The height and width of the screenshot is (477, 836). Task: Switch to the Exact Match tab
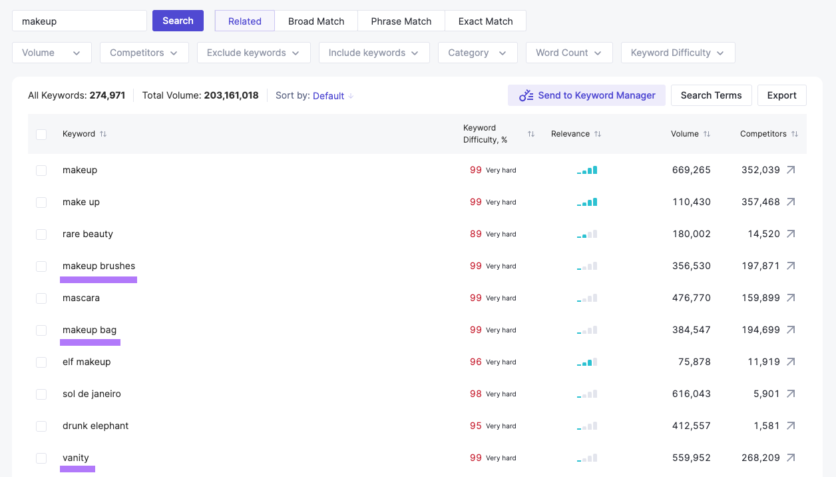pos(485,21)
